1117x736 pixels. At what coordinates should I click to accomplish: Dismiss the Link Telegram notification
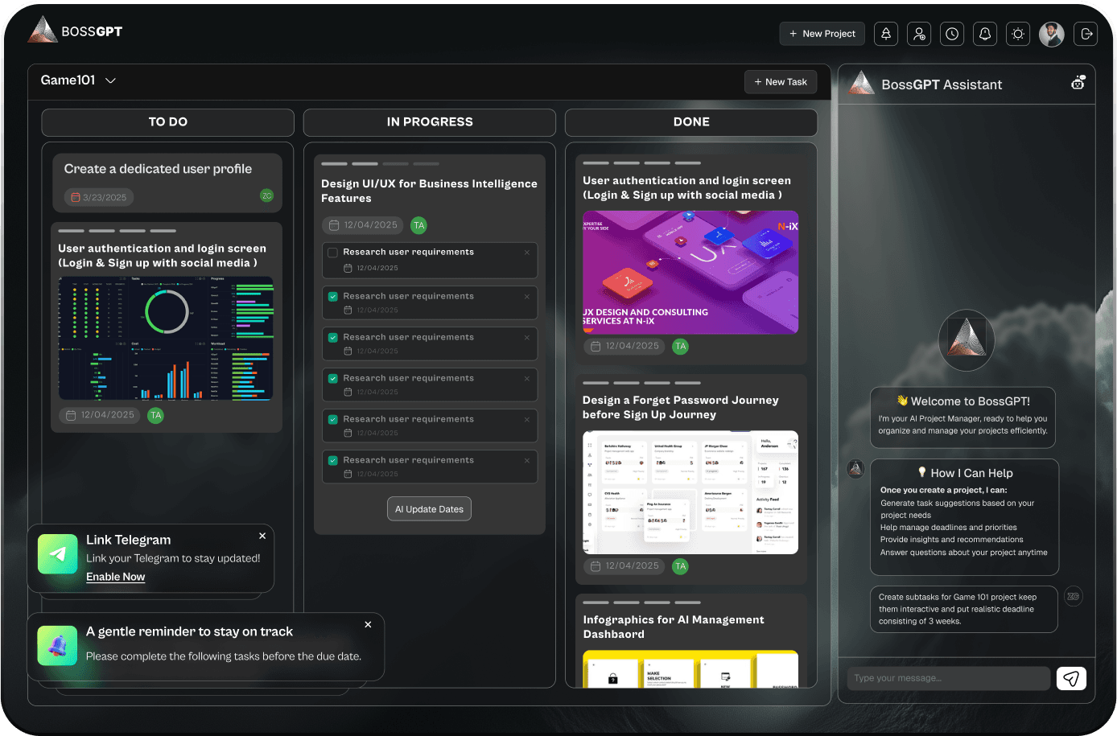[262, 536]
